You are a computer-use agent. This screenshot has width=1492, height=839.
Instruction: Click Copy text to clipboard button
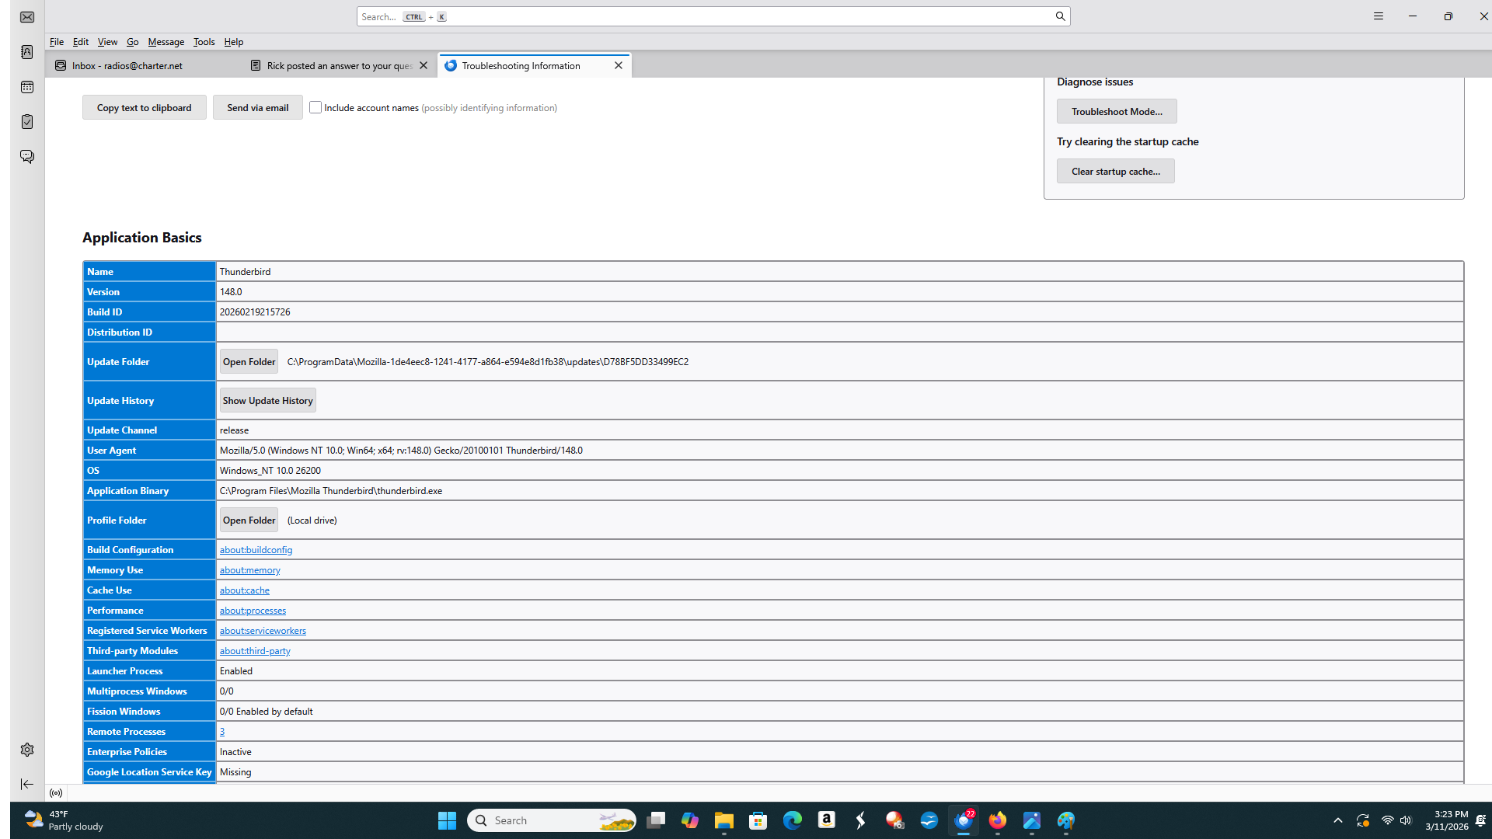pos(145,108)
